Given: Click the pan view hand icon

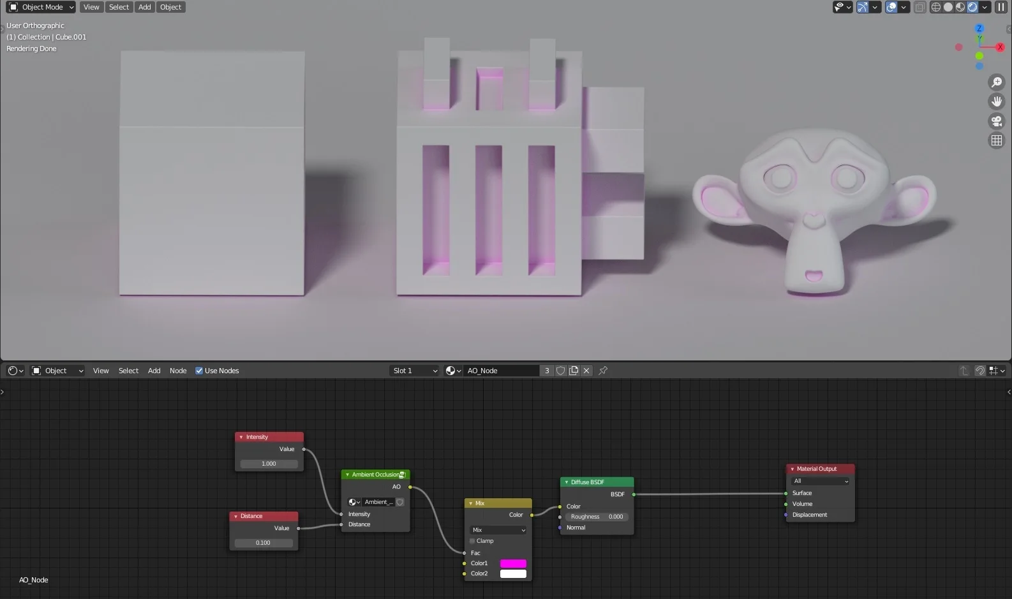Looking at the screenshot, I should (x=997, y=101).
